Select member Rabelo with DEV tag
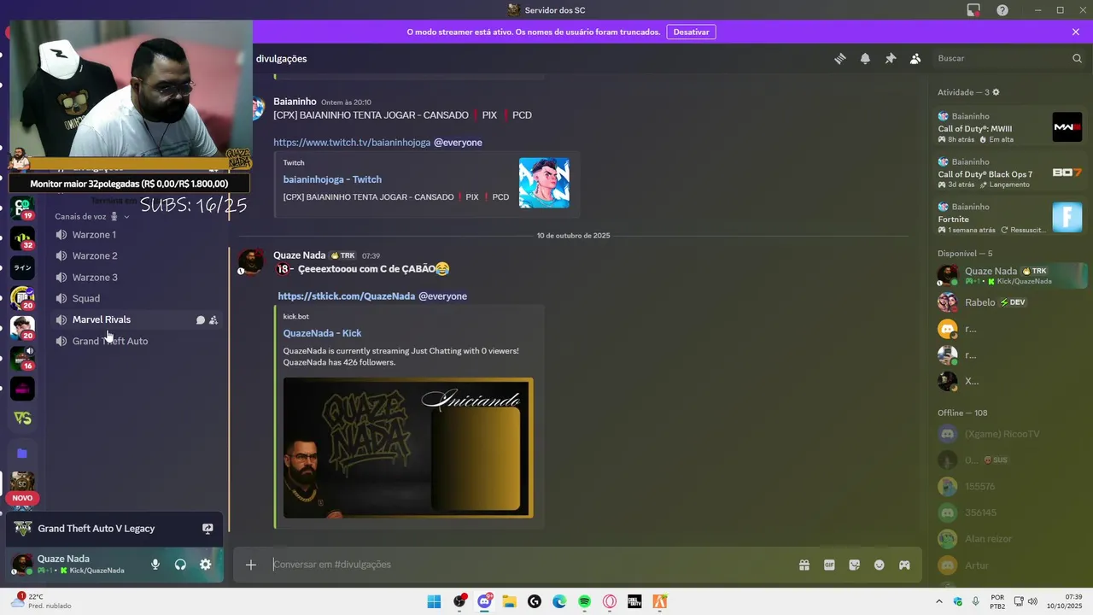 [1009, 302]
